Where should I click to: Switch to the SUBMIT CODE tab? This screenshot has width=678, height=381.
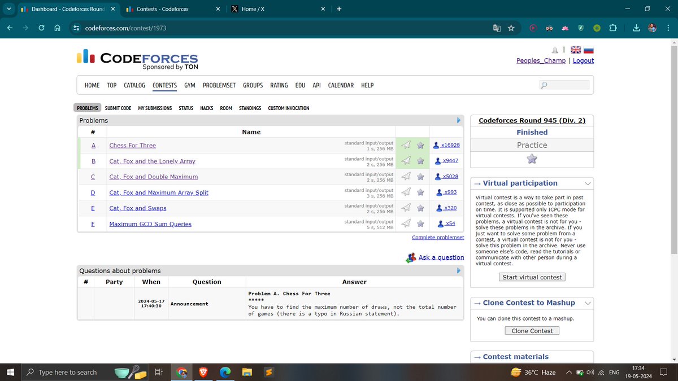coord(118,108)
